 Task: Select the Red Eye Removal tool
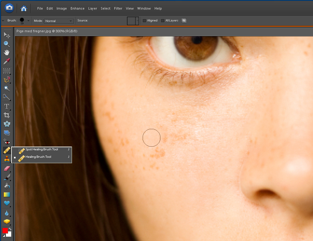7,142
